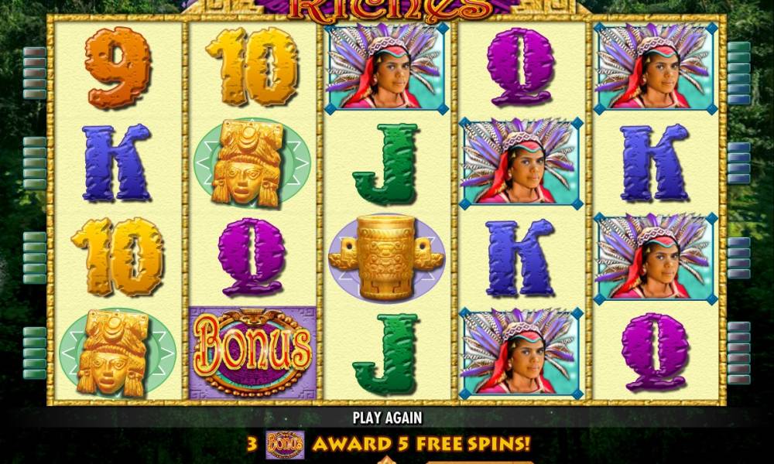
Task: Select the orange 9 symbol on reel one
Action: tap(117, 67)
